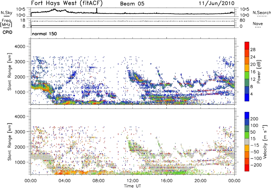
Task: Click the "N.Search" legend label
Action: tap(262, 13)
